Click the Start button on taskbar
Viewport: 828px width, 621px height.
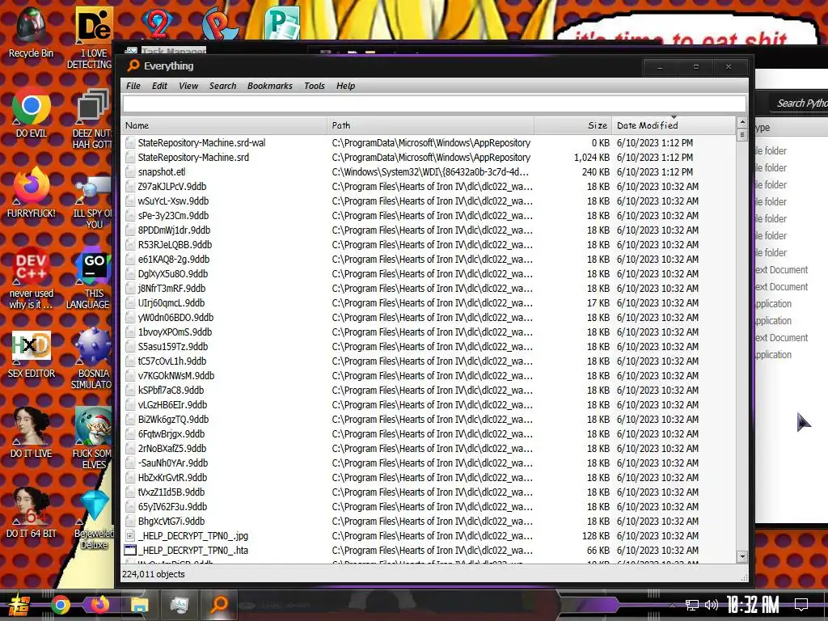pos(18,605)
